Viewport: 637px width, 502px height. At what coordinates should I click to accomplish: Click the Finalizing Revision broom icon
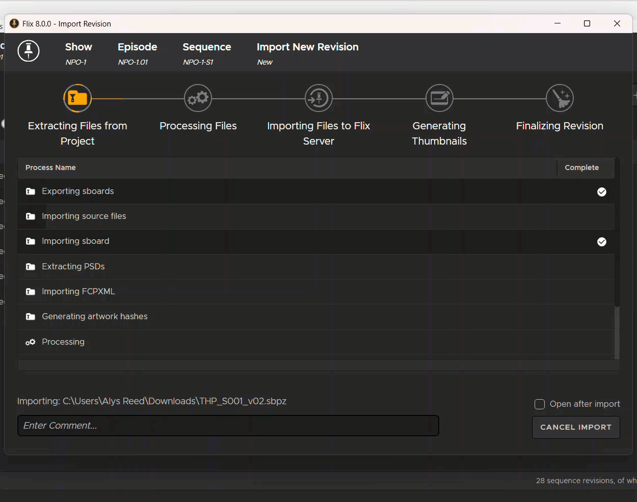(x=560, y=98)
